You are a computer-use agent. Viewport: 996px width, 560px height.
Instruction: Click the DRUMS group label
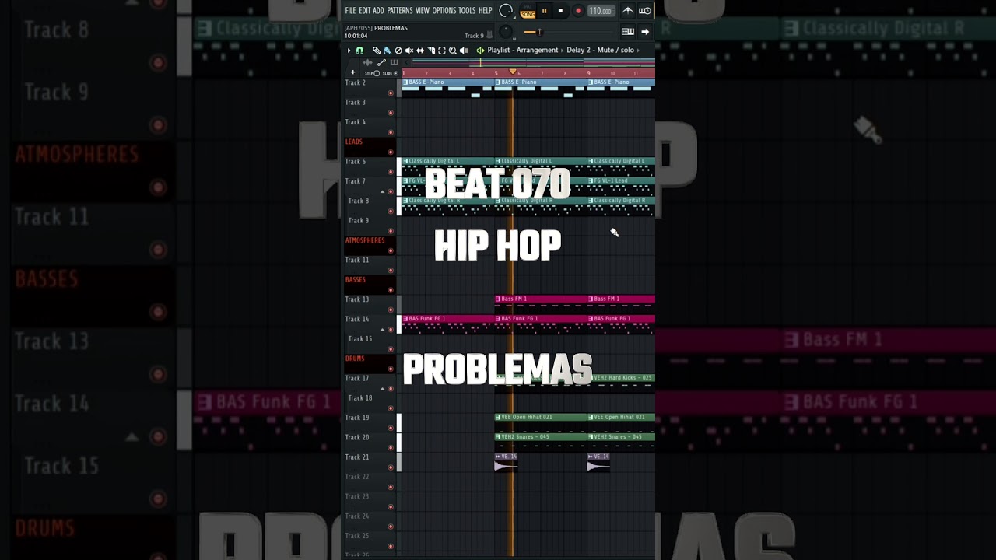click(x=355, y=359)
